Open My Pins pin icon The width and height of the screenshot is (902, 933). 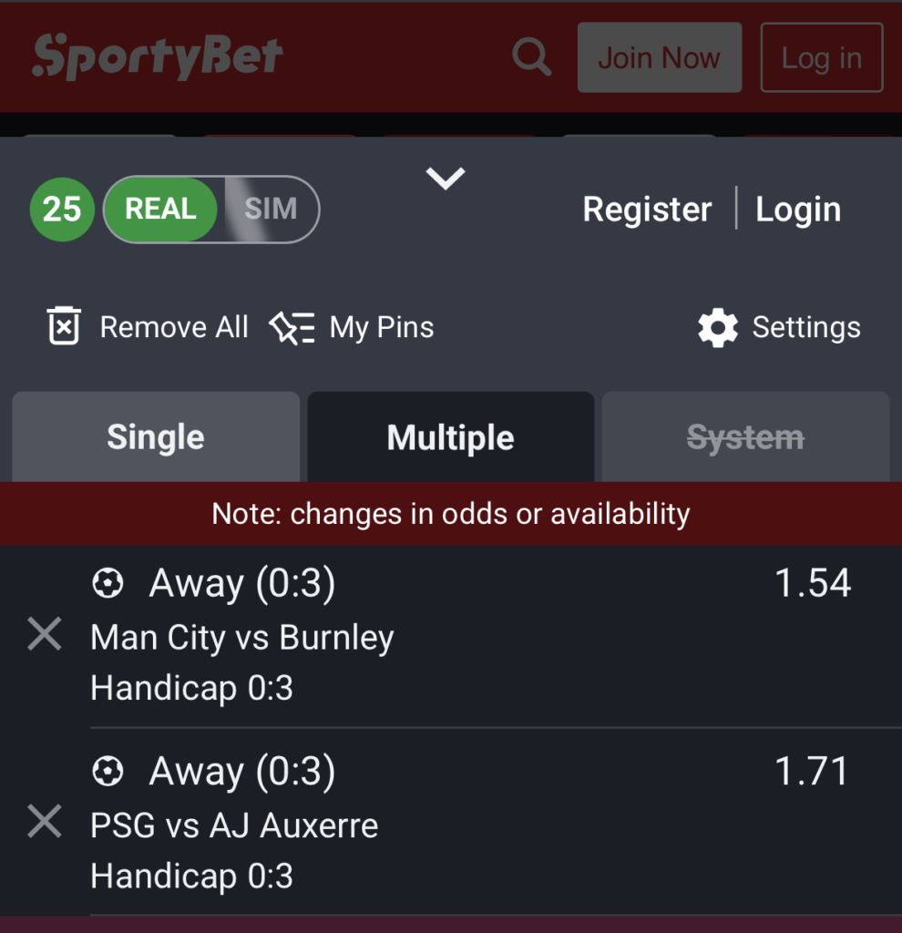pos(292,327)
